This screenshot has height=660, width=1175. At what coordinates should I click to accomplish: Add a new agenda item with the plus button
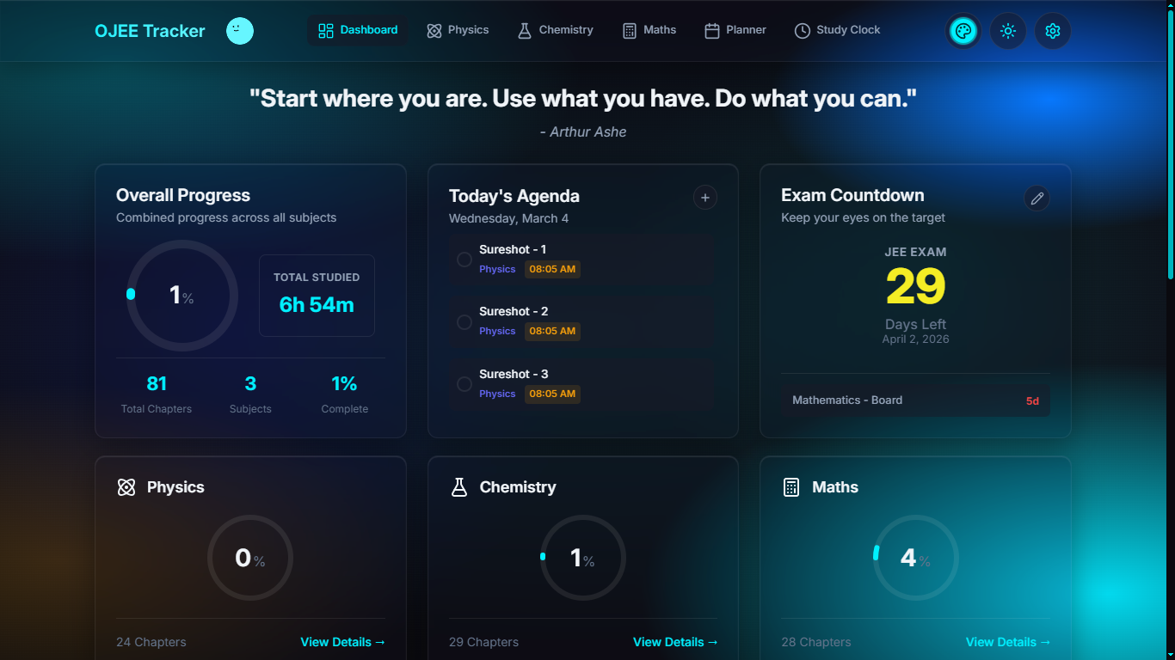pyautogui.click(x=704, y=198)
